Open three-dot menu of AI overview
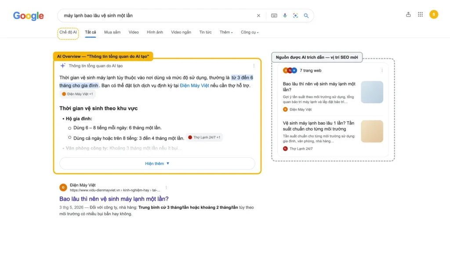Screen dimensions: 450x253 [254, 66]
